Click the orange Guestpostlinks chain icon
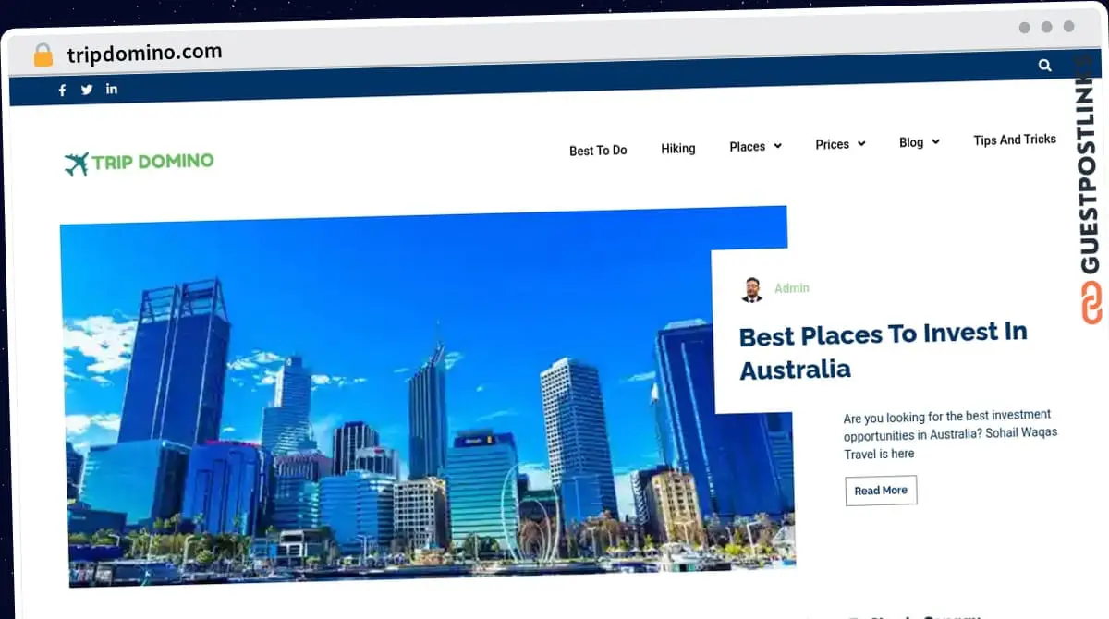Screen dimensions: 1109x619 (x=1091, y=302)
